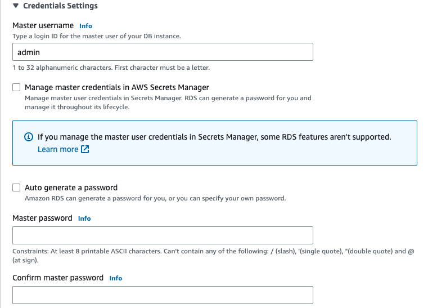Screen dimensions: 428x308
Task: Collapse the Credentials Settings triangle
Action: point(15,6)
